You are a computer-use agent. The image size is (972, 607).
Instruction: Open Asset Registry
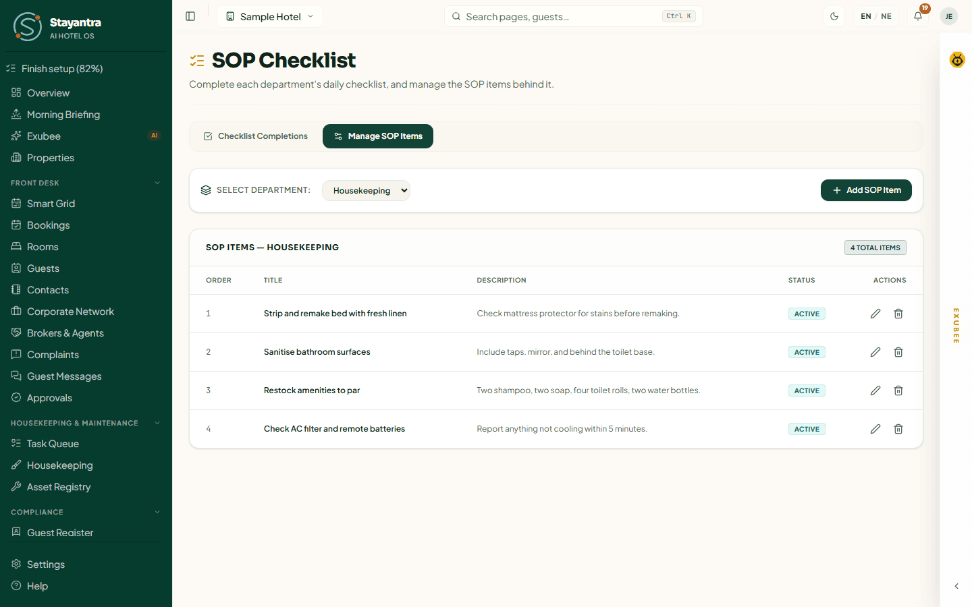pos(86,487)
